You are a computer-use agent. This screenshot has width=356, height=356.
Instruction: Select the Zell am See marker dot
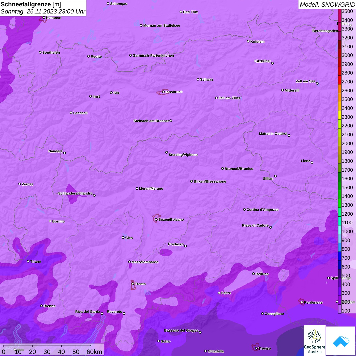[x=317, y=83]
